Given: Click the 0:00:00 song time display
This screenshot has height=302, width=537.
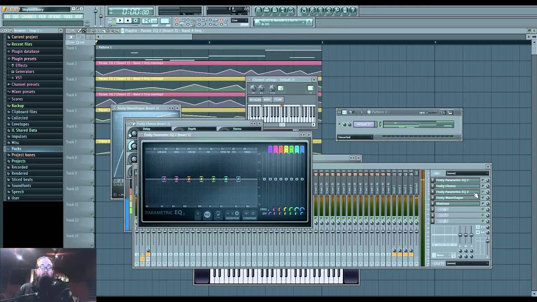Looking at the screenshot, I should pos(135,12).
